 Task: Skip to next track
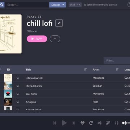(x=74, y=123)
